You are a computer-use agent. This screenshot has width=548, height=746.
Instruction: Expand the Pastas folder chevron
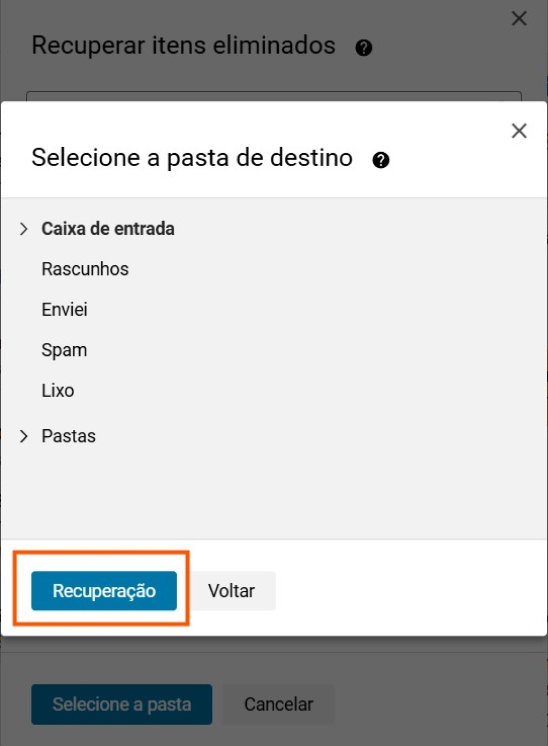24,436
